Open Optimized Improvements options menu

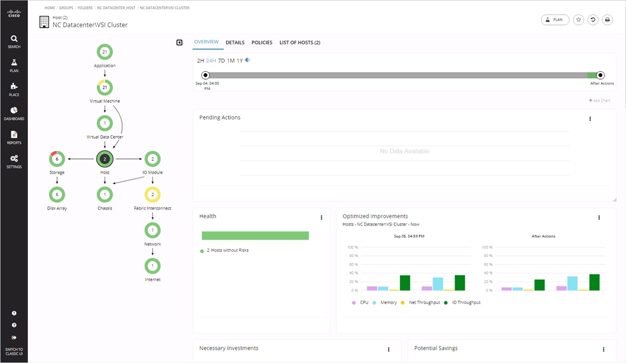point(599,218)
